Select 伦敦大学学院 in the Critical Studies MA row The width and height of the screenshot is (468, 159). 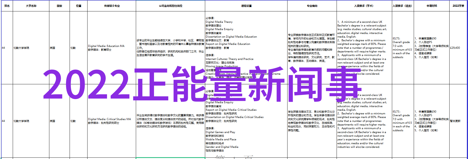31,121
